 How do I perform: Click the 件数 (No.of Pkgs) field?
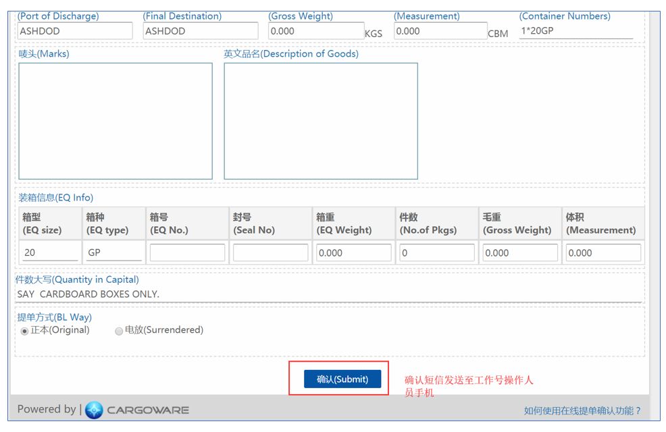point(437,252)
